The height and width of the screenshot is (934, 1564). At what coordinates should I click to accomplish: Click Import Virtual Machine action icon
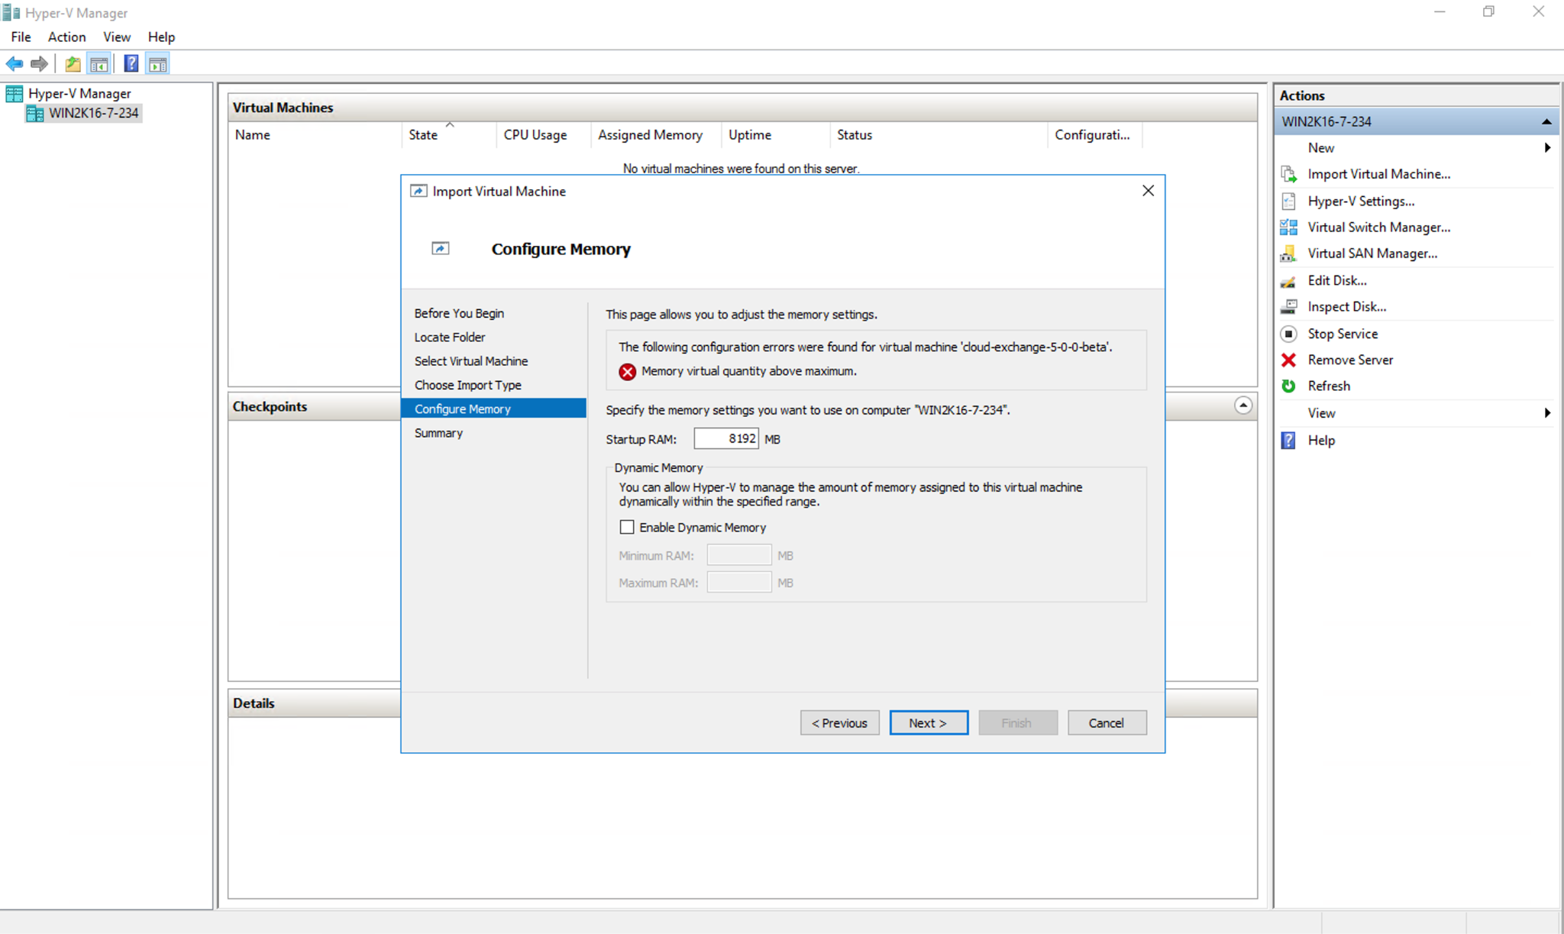pyautogui.click(x=1289, y=174)
